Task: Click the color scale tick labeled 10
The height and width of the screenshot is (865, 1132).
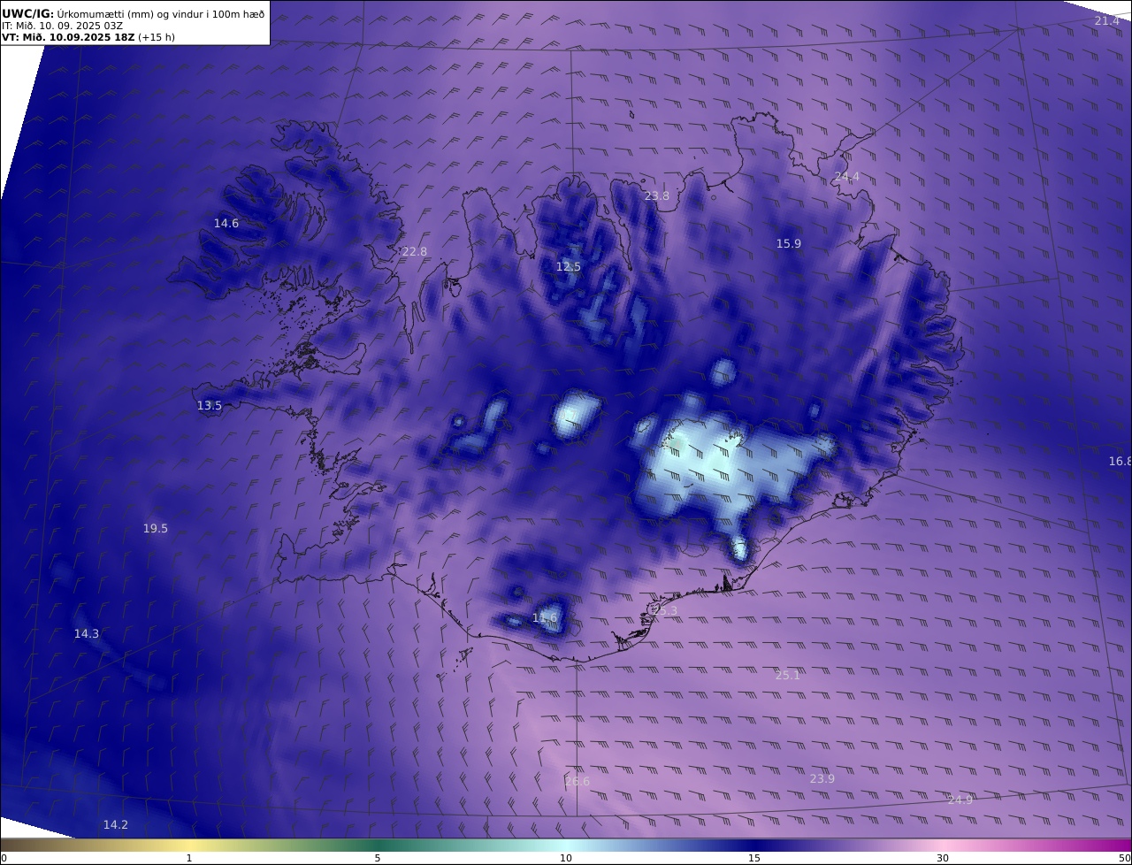Action: 566,858
